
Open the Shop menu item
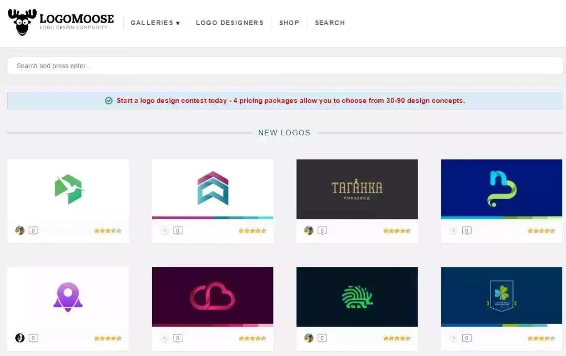(289, 23)
